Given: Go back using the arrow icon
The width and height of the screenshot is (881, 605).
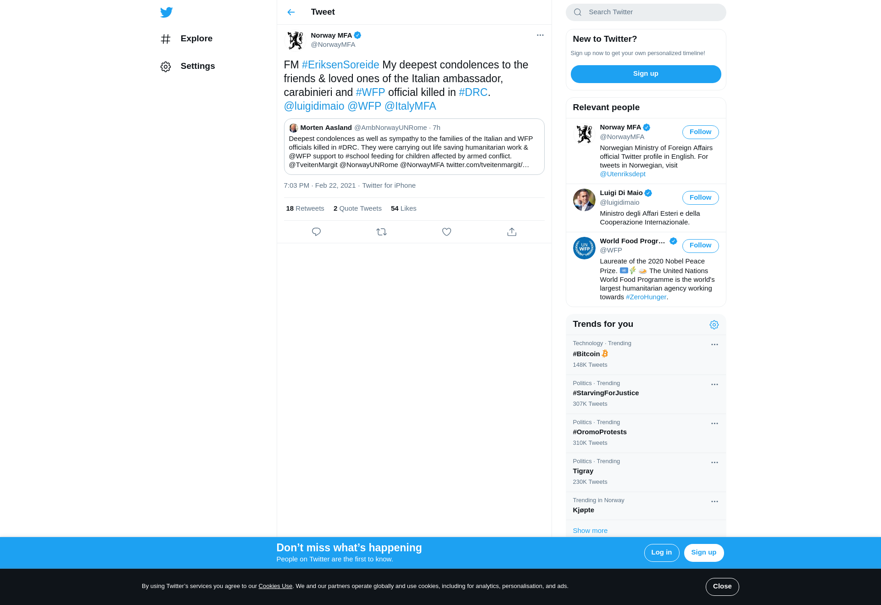Looking at the screenshot, I should coord(291,12).
